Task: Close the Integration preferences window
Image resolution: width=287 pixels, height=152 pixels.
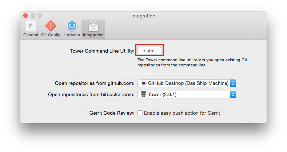Action: pyautogui.click(x=25, y=16)
